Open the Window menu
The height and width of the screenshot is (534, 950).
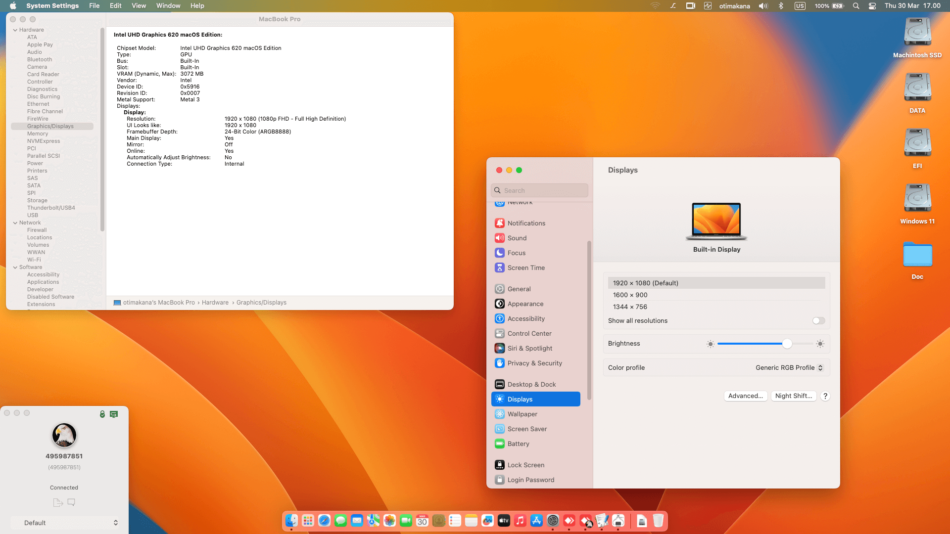(168, 5)
